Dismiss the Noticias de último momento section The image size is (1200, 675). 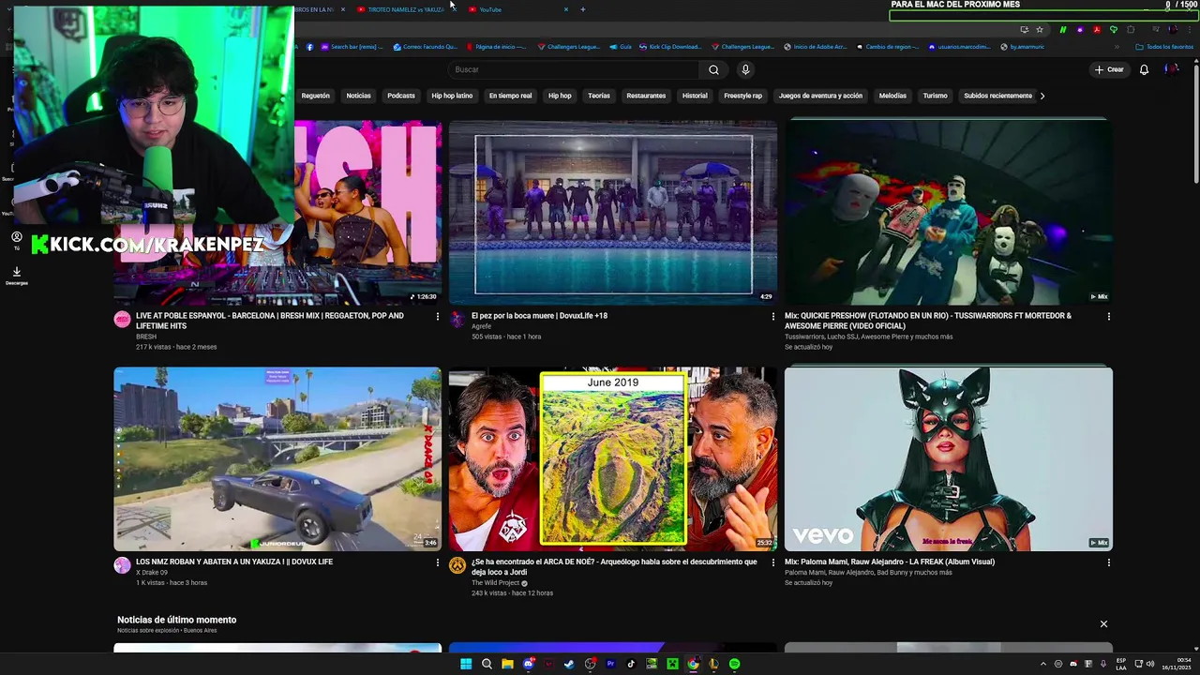point(1103,624)
